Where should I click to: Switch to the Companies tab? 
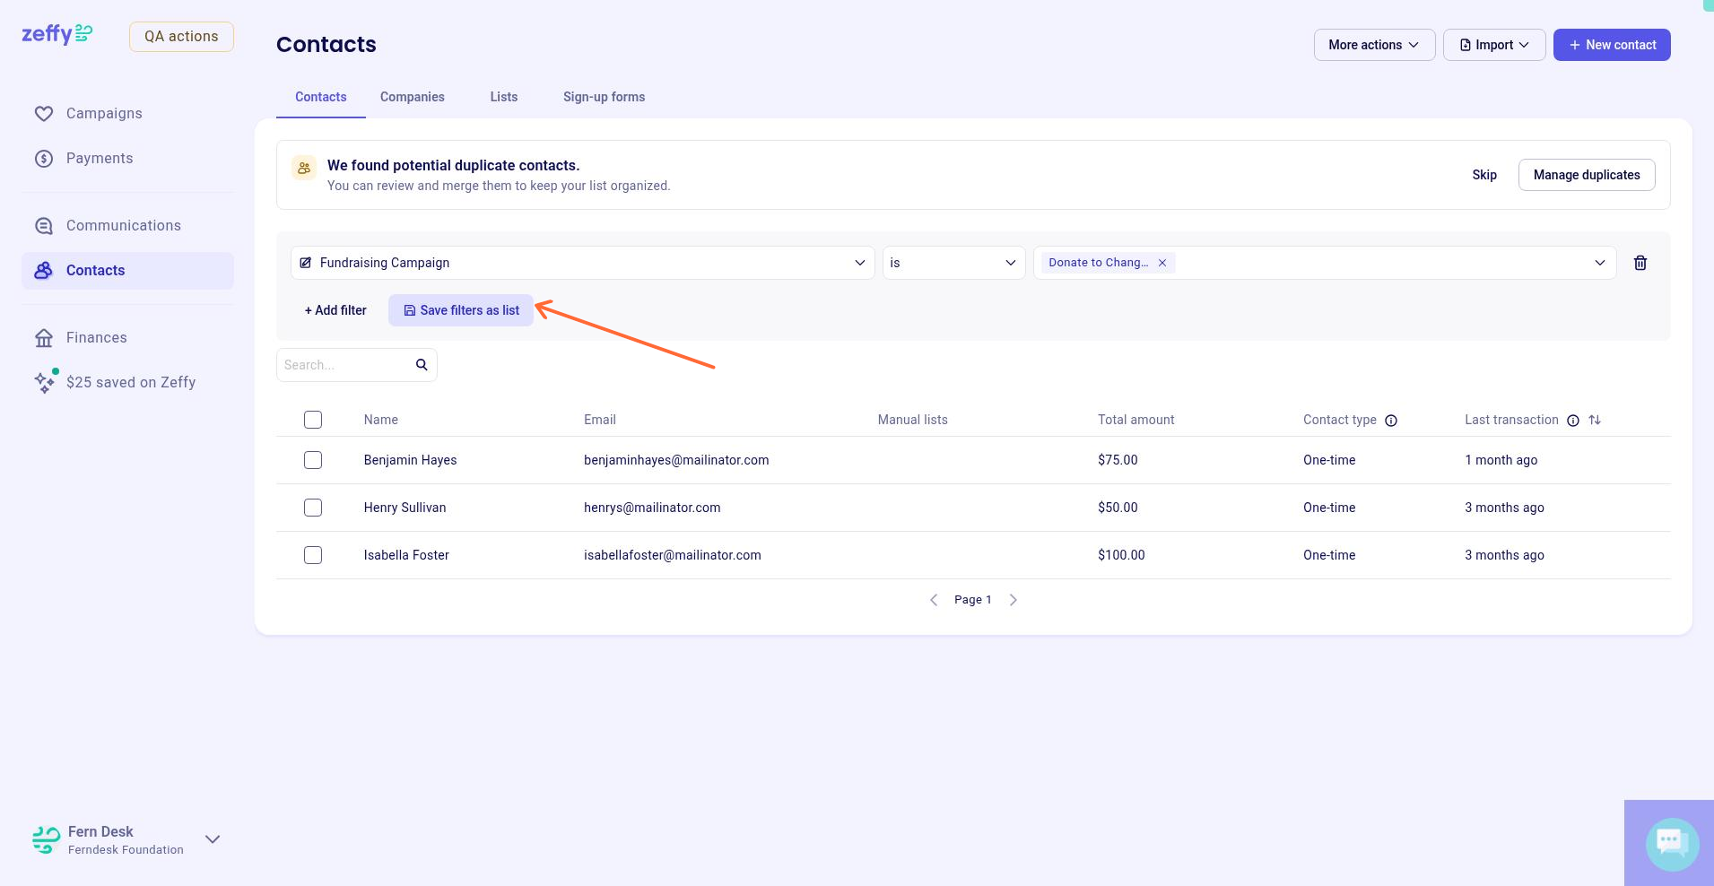coord(413,97)
